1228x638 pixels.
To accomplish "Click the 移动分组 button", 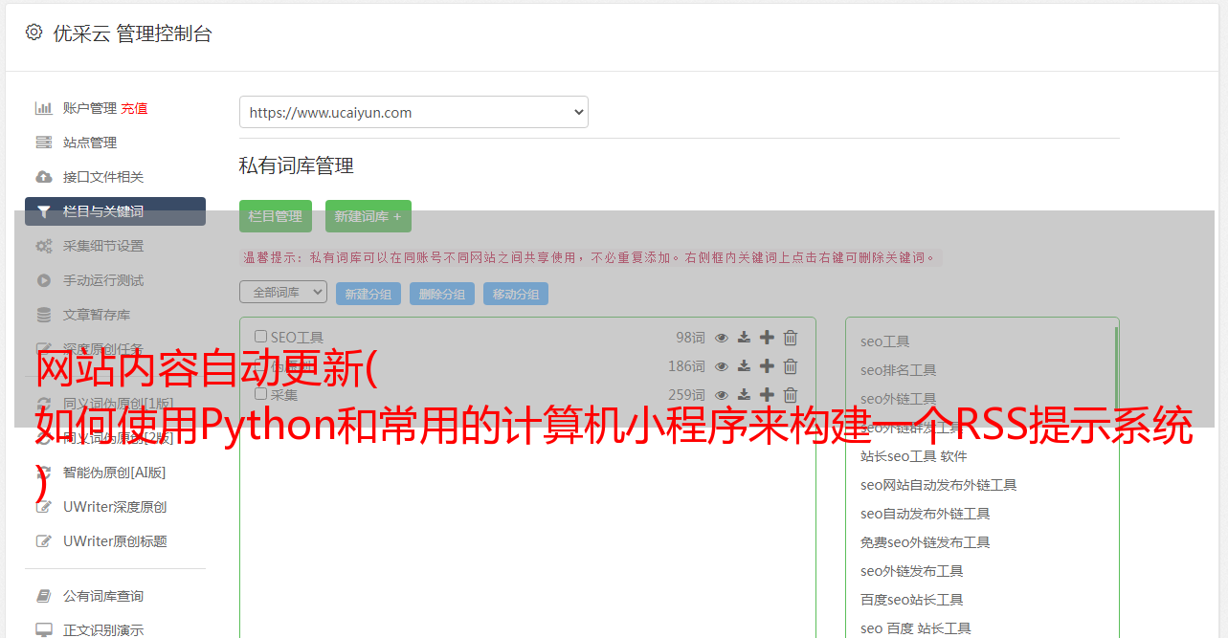I will pyautogui.click(x=516, y=294).
